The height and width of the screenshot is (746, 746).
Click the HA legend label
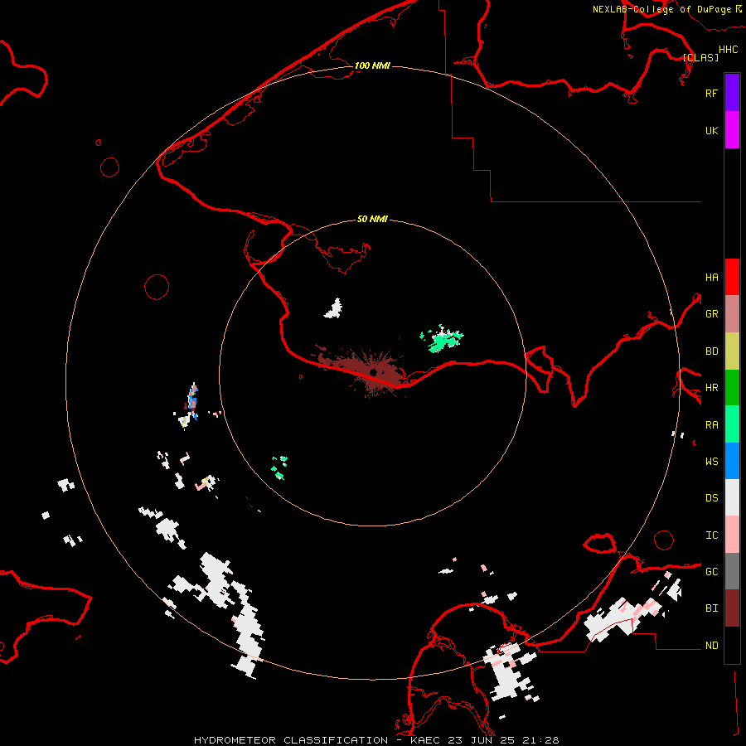point(711,278)
